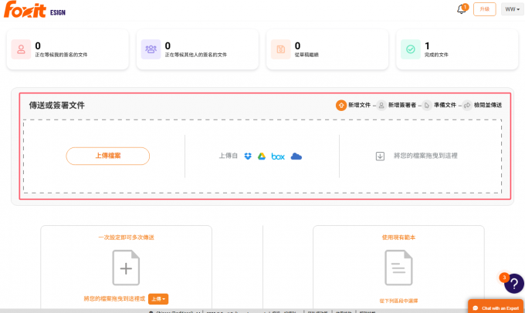
Task: Click the 新增文件 step icon
Action: 340,105
